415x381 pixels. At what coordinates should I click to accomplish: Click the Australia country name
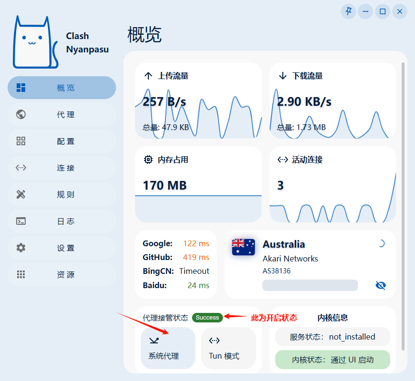click(x=284, y=244)
